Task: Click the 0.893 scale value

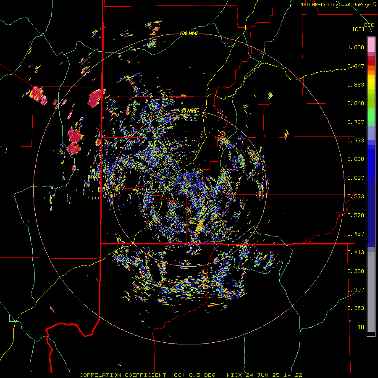Action: 356,84
